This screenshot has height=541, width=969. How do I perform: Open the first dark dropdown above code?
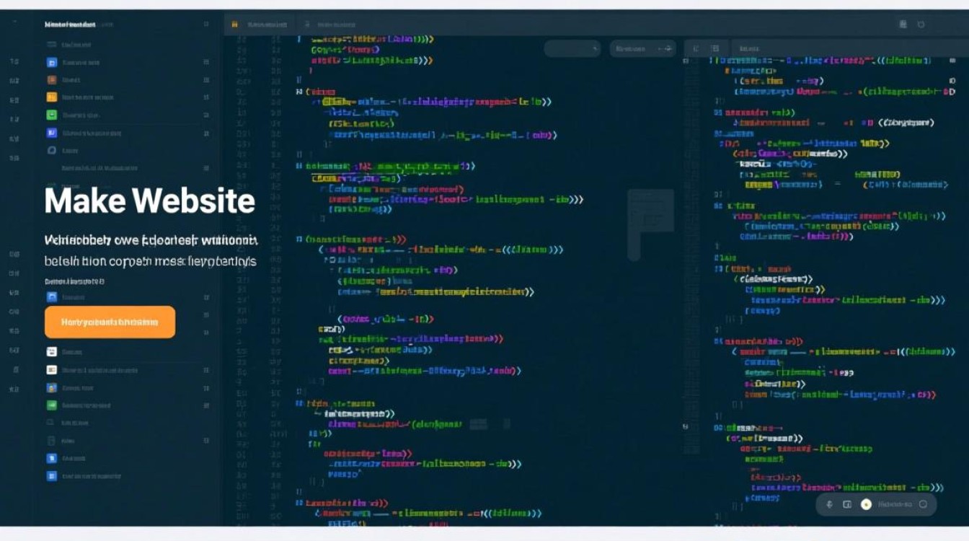pos(572,48)
